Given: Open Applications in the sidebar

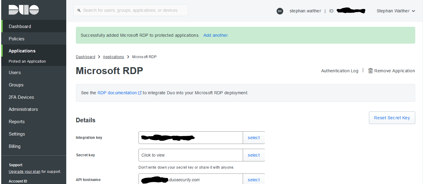Looking at the screenshot, I should coord(34,51).
